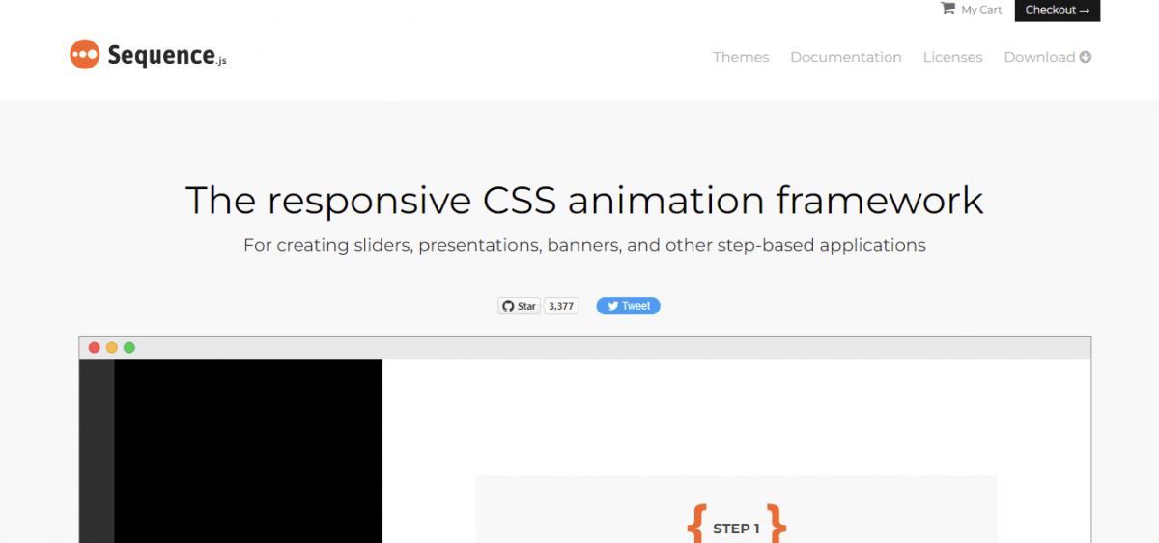Click the yellow dot in demo window
The height and width of the screenshot is (543, 1159).
click(112, 348)
